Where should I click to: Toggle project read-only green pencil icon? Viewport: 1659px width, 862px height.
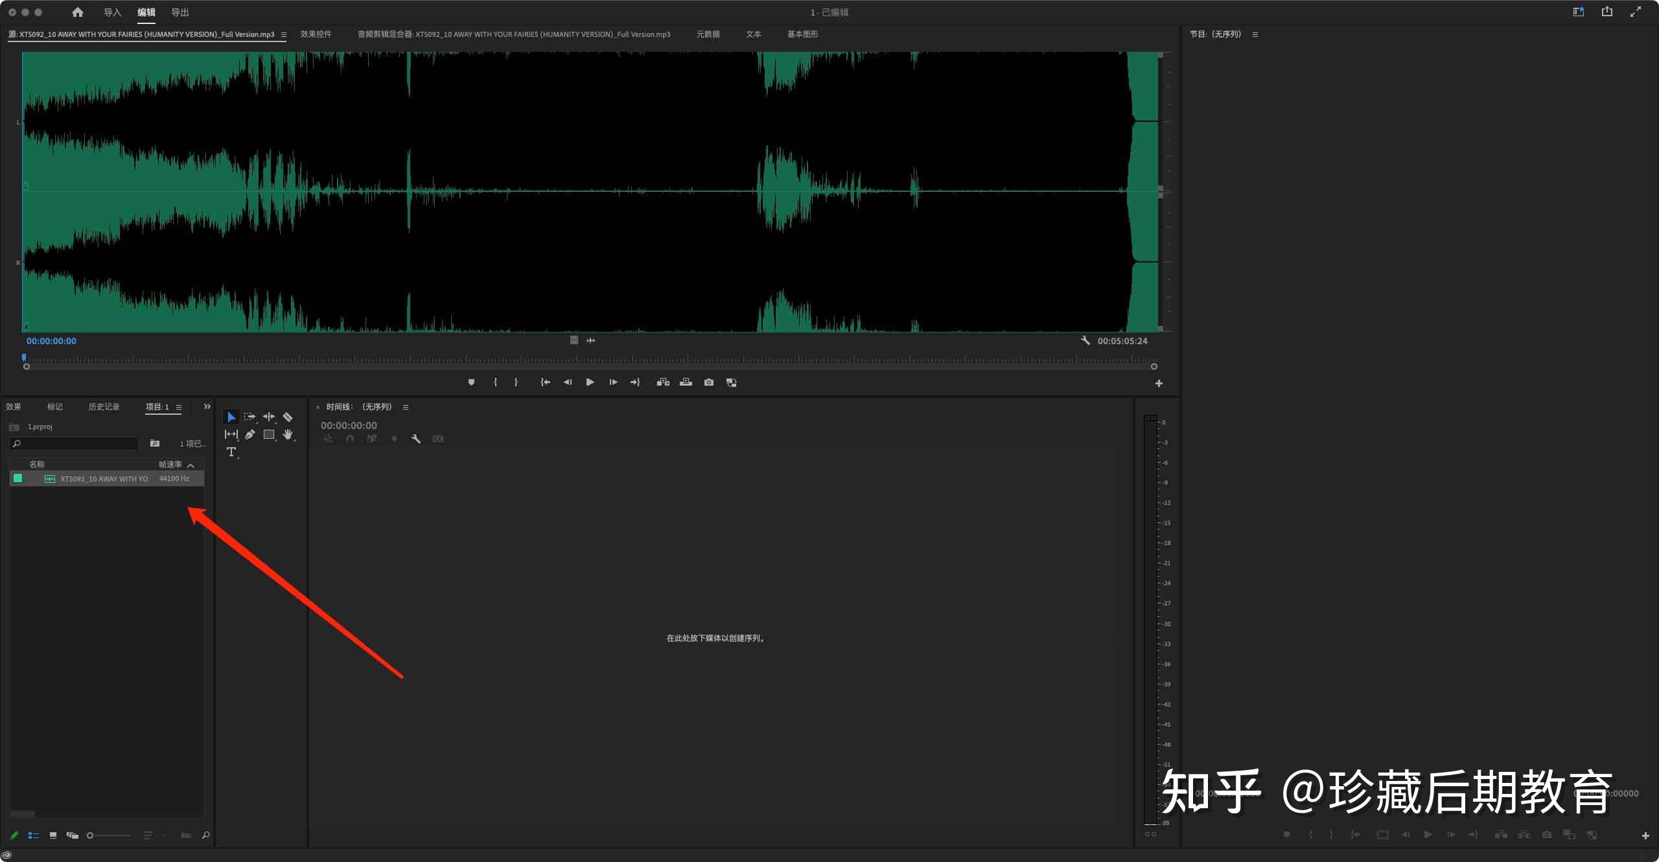tap(14, 835)
